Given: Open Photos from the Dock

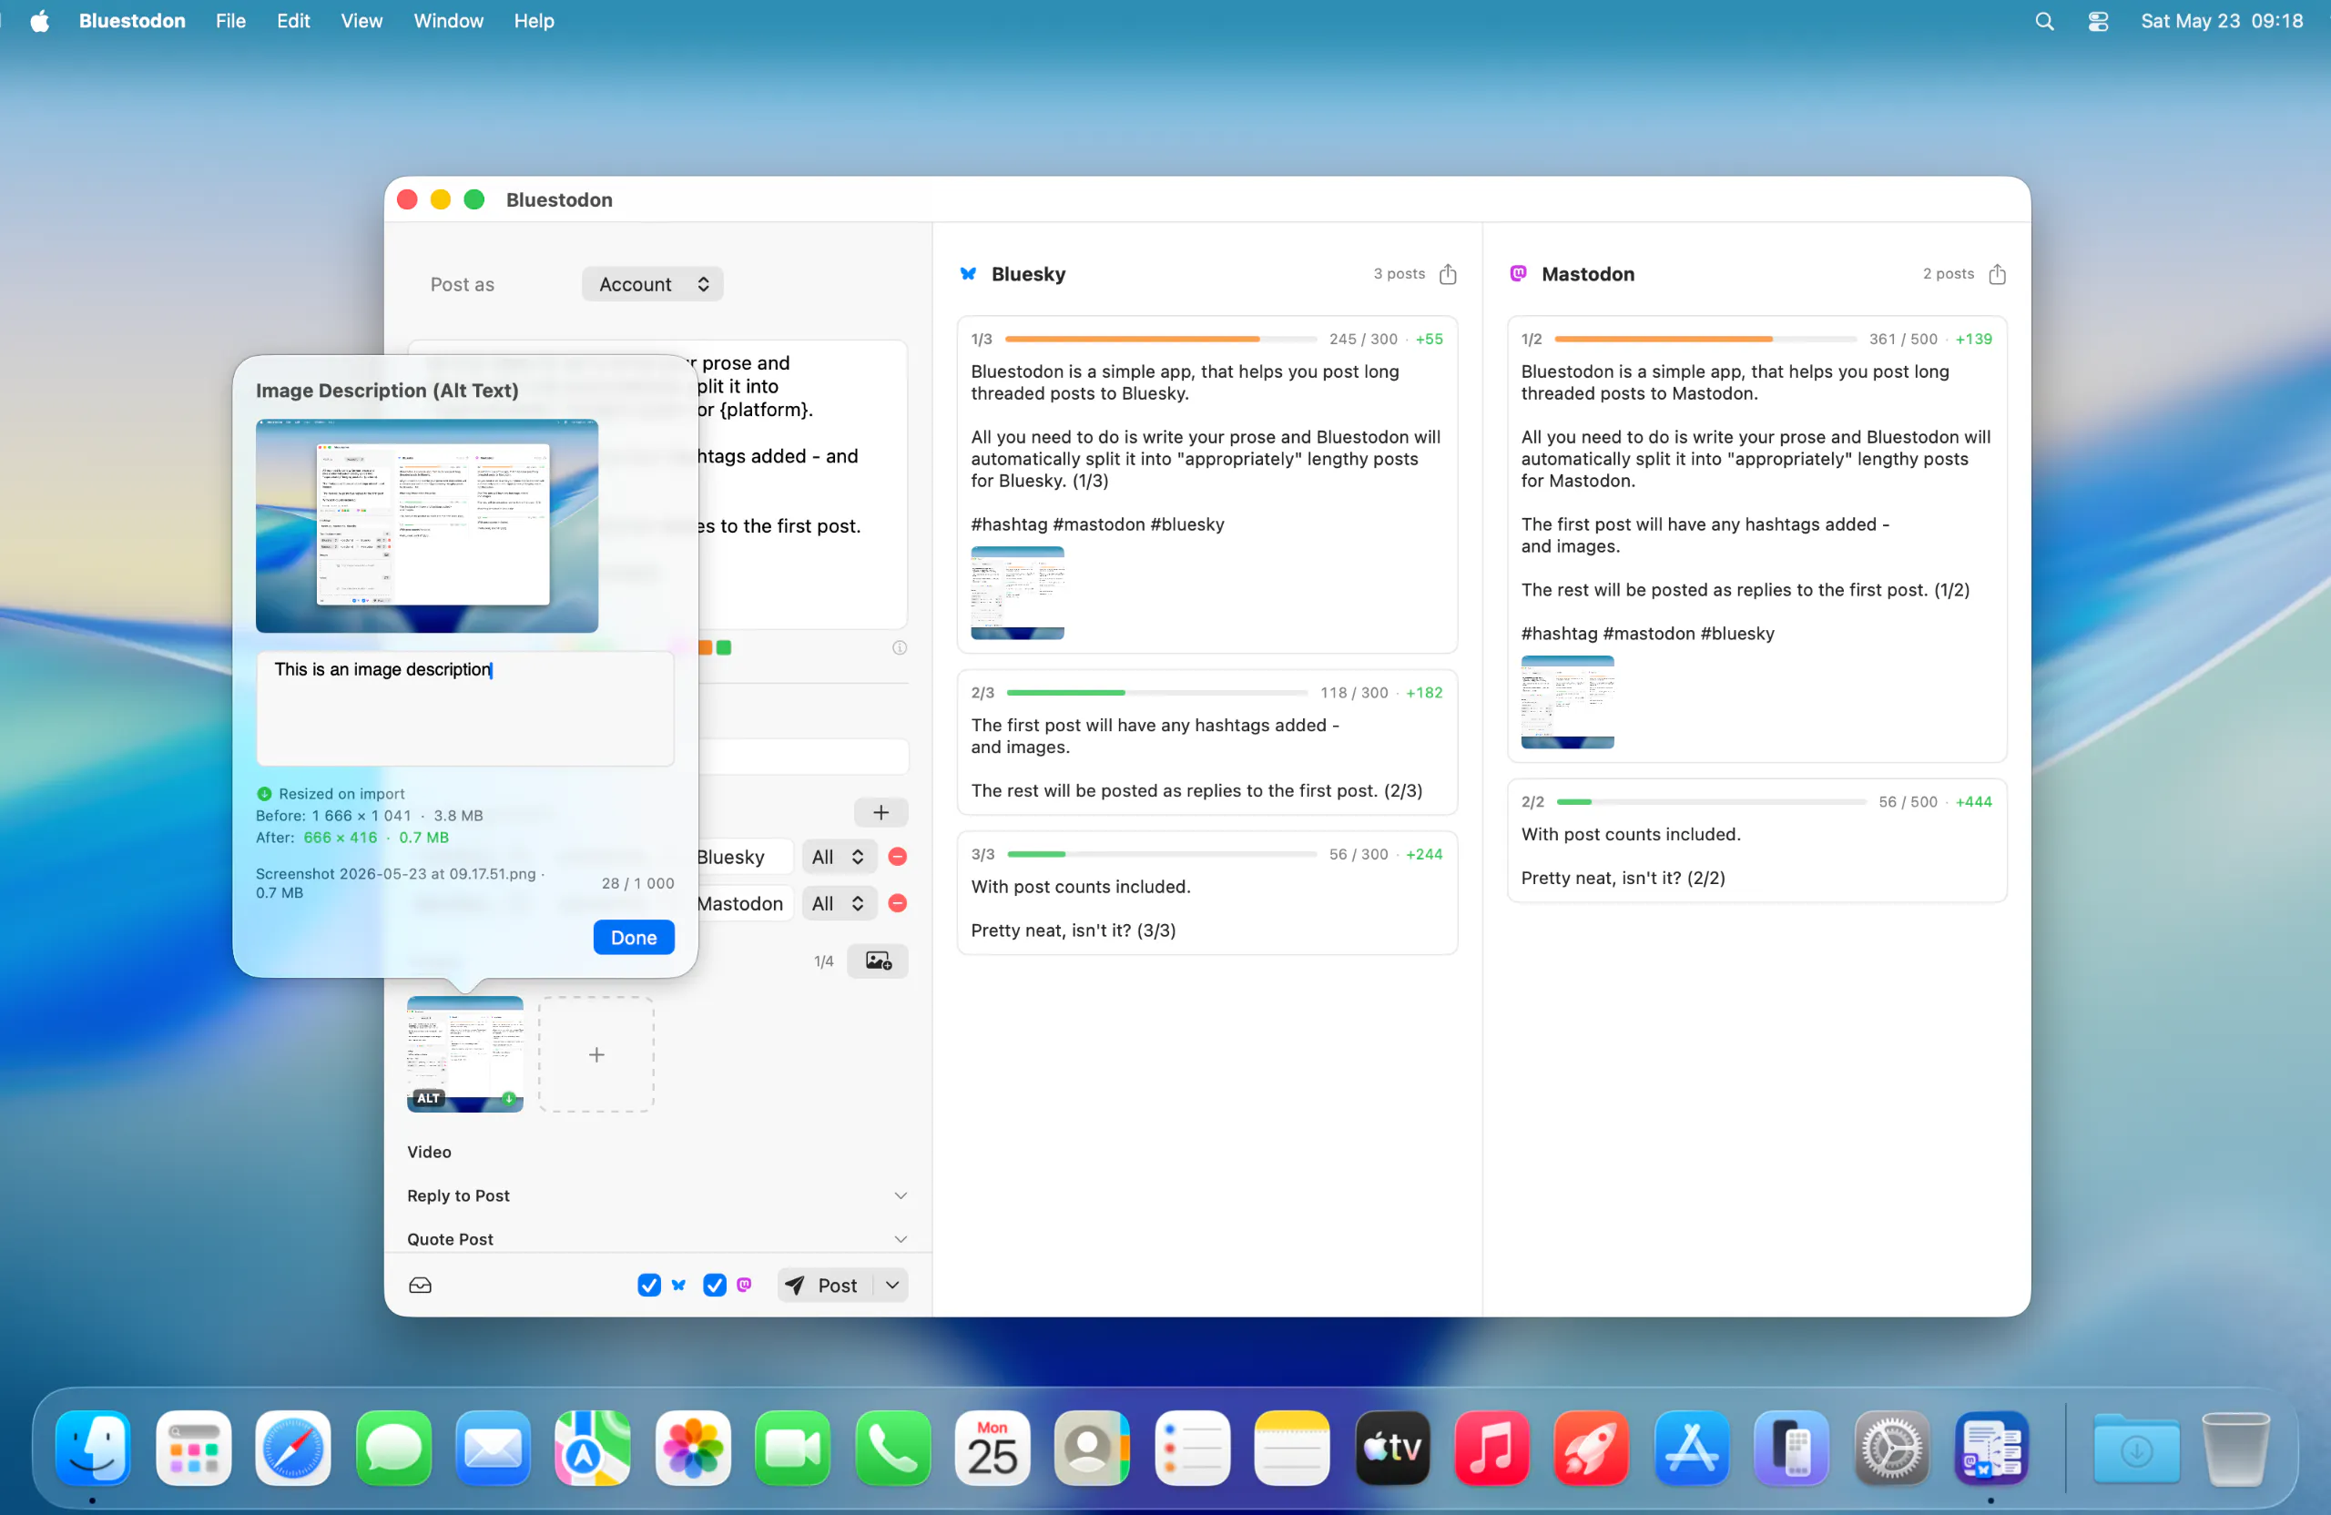Looking at the screenshot, I should coord(692,1448).
